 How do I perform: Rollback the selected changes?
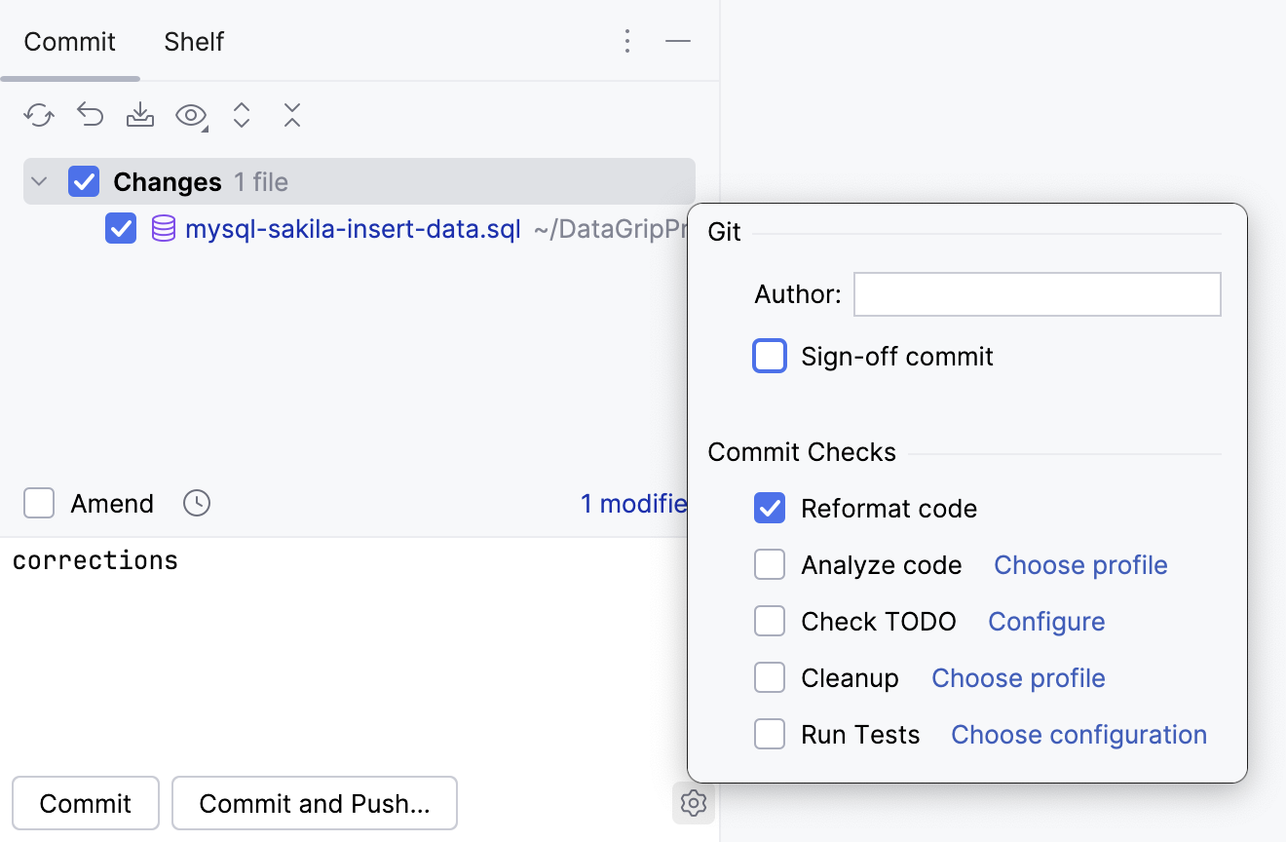[x=90, y=115]
